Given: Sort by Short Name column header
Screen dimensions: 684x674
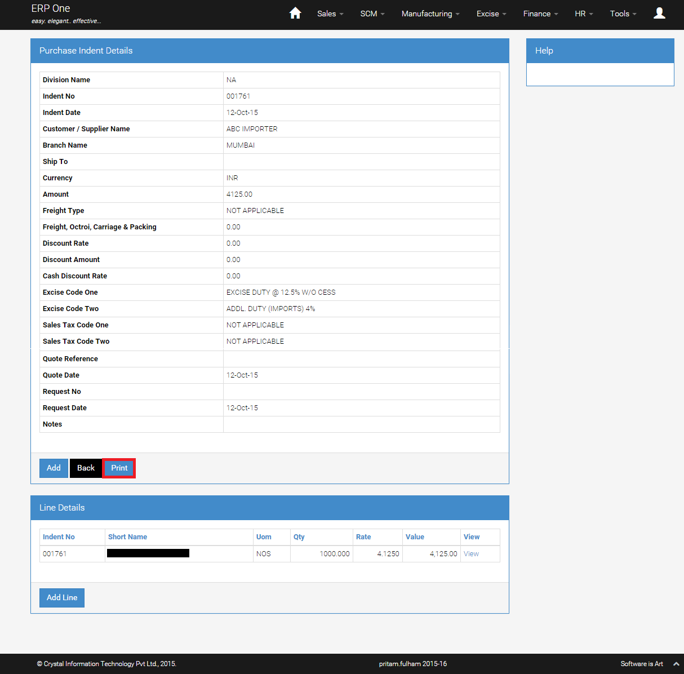Looking at the screenshot, I should tap(127, 537).
